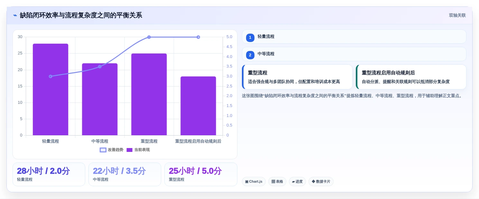Viewport: 479px width, 199px height.
Task: Click the 轻量流程 bar in the chart
Action: (51, 89)
